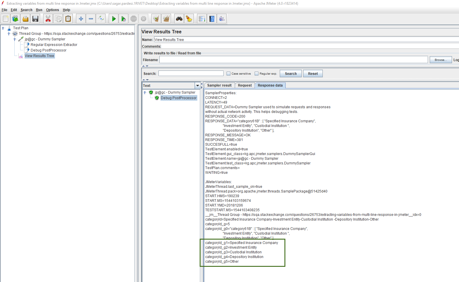459x282 pixels.
Task: Collapse the Thread Group tree node
Action: pos(9,34)
